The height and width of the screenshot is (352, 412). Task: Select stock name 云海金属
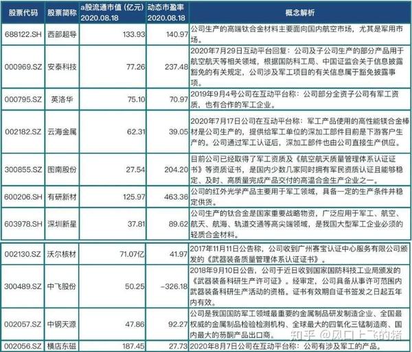62,131
